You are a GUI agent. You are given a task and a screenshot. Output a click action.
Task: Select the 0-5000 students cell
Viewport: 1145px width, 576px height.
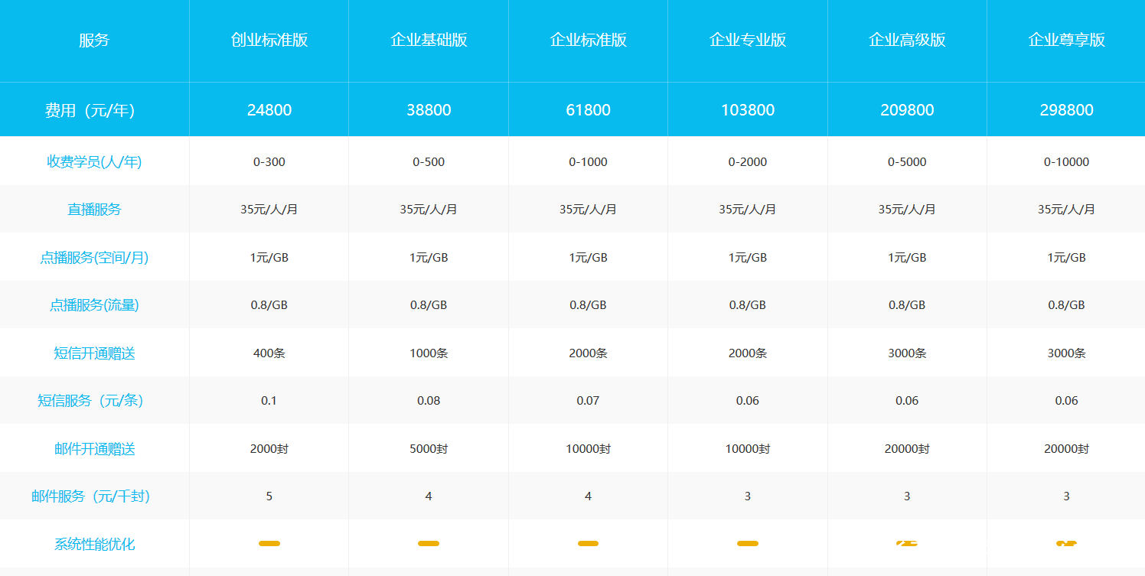click(907, 161)
